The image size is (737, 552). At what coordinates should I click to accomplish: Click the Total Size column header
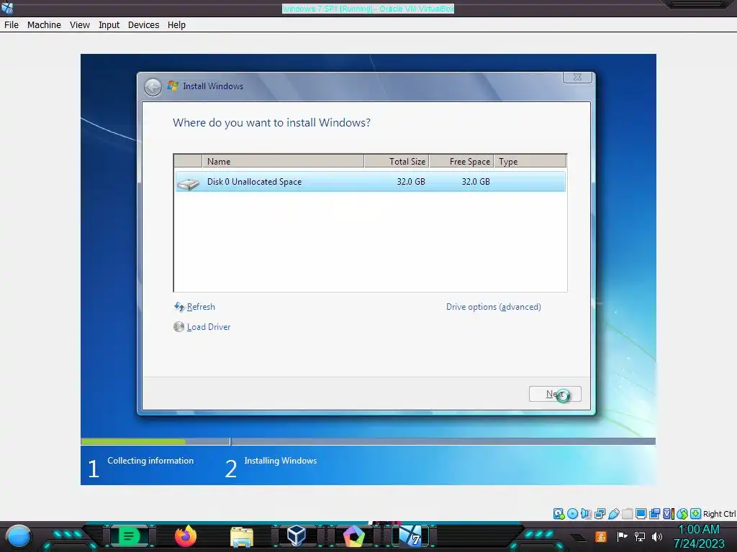[x=397, y=161]
